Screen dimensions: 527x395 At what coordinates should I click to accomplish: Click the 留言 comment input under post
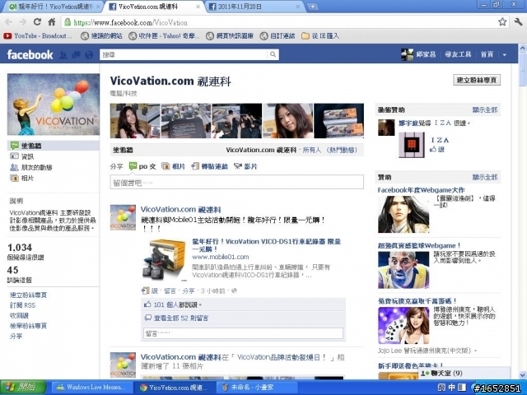244,333
